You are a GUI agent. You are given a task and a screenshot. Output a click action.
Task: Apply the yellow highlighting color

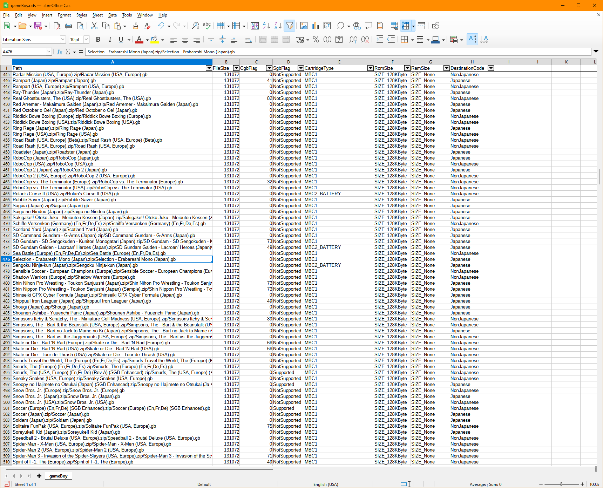pyautogui.click(x=155, y=39)
